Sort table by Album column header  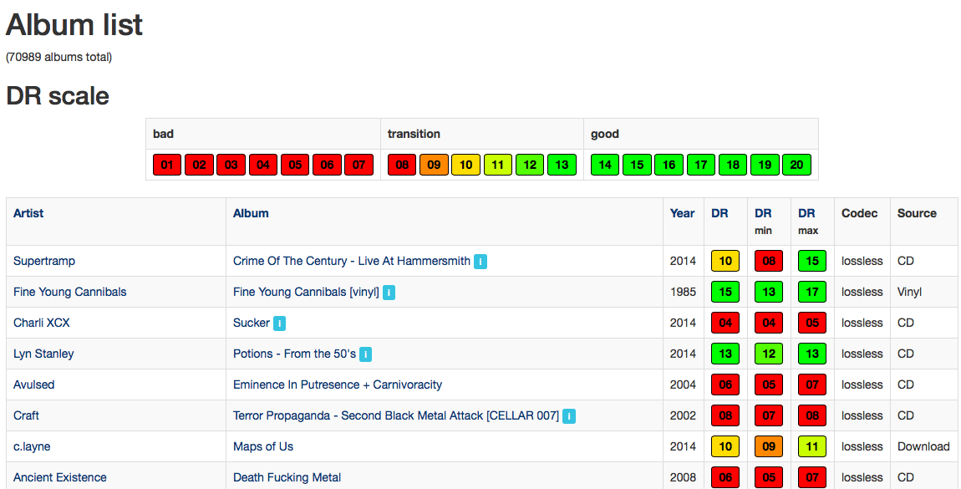pyautogui.click(x=251, y=213)
